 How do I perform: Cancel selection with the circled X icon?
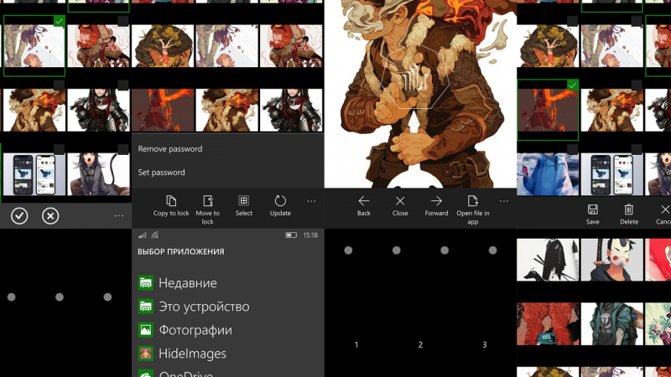(x=50, y=216)
